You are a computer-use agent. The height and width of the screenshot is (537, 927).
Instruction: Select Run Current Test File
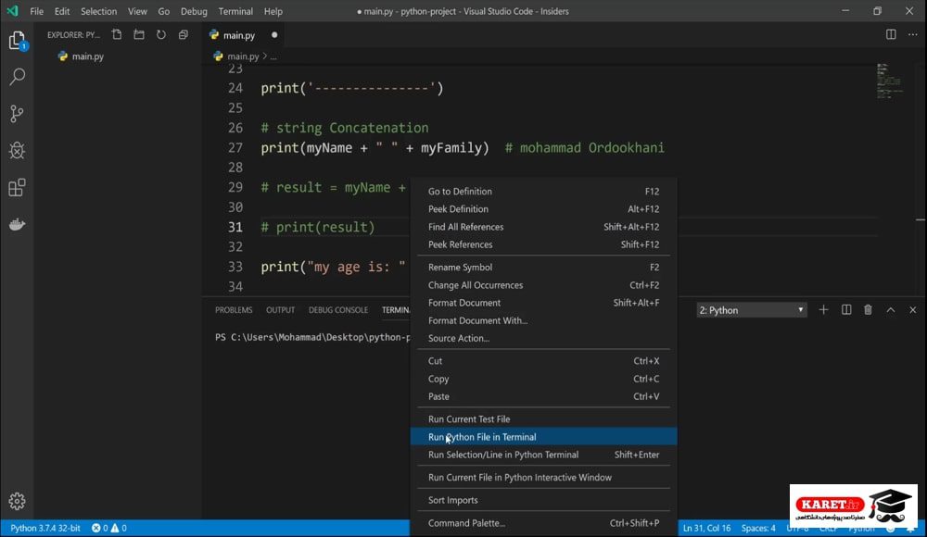click(543, 418)
